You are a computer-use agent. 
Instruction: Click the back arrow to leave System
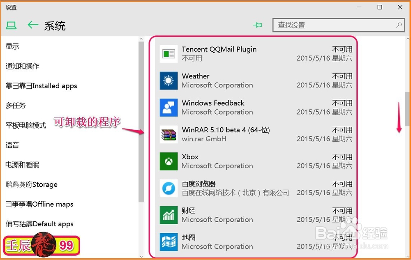pyautogui.click(x=33, y=25)
